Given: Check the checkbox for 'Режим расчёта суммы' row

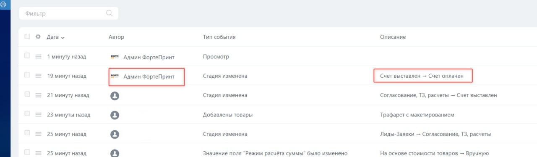Looking at the screenshot, I should tap(27, 152).
